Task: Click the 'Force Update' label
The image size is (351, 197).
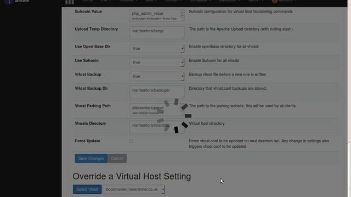Action: pyautogui.click(x=87, y=141)
